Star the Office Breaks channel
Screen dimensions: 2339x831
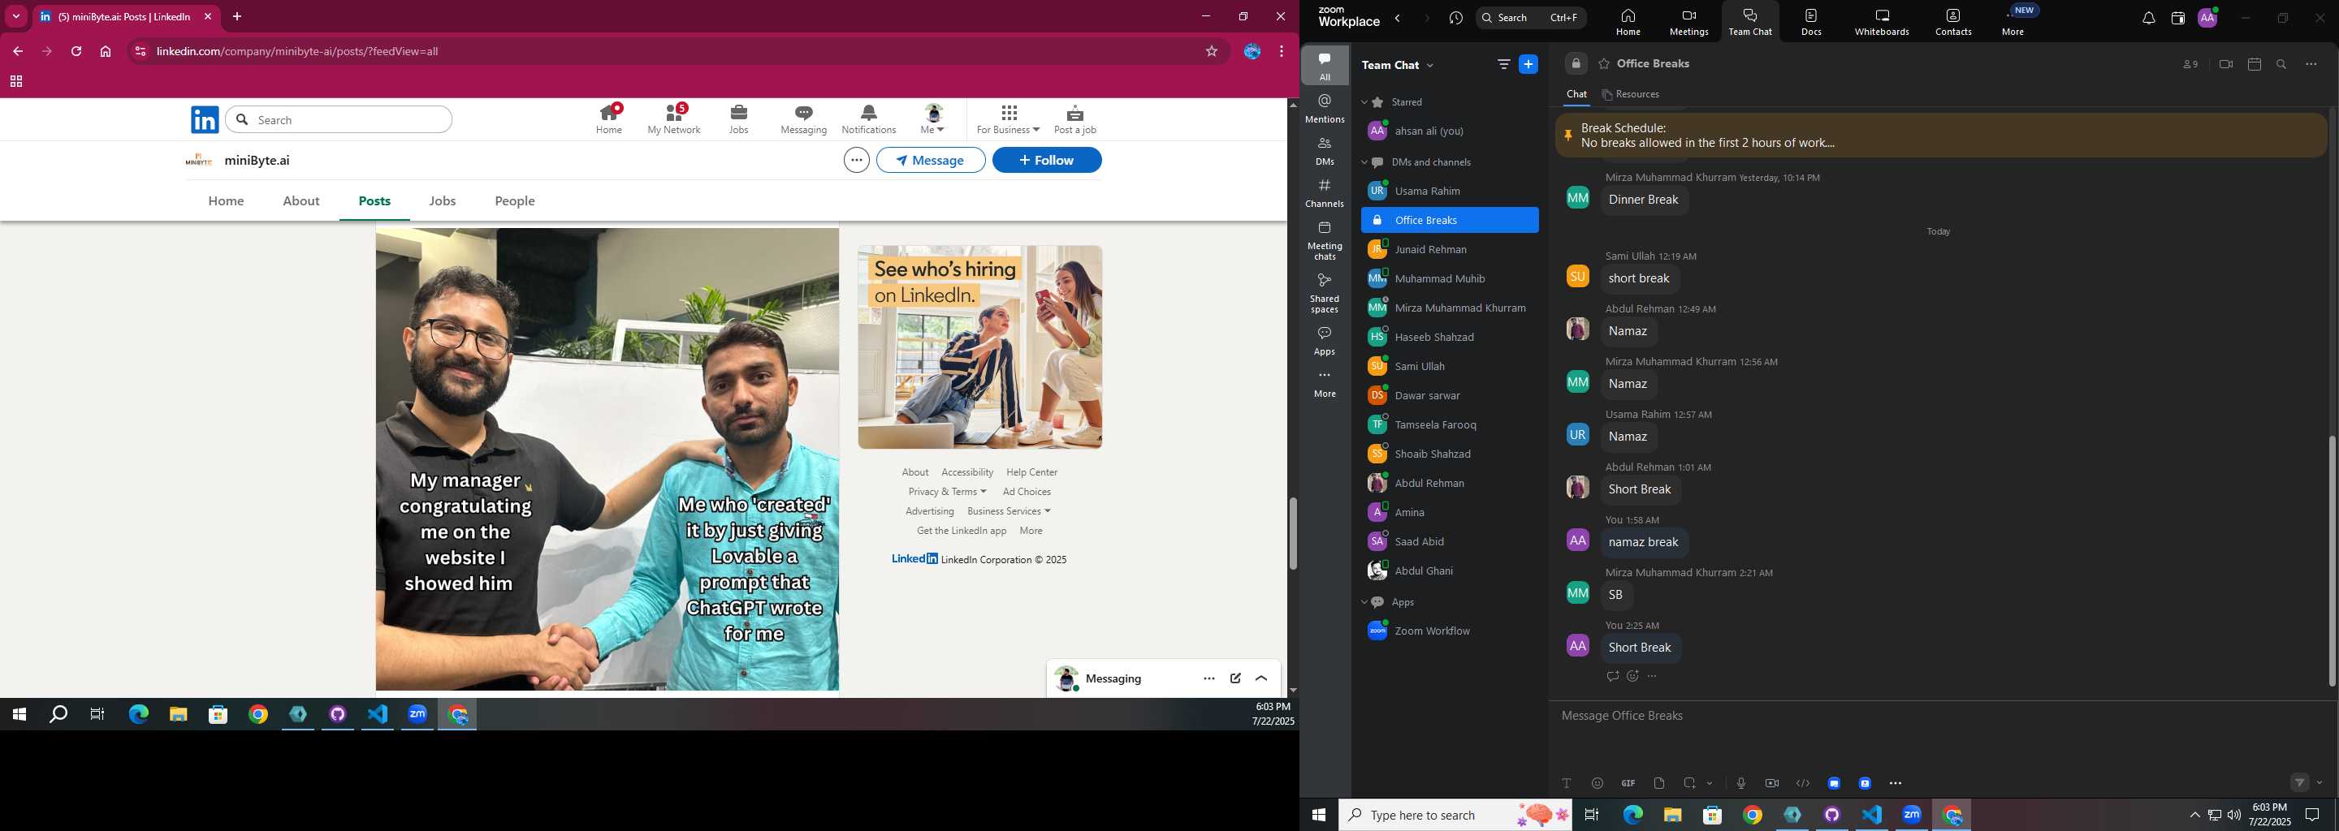coord(1605,64)
